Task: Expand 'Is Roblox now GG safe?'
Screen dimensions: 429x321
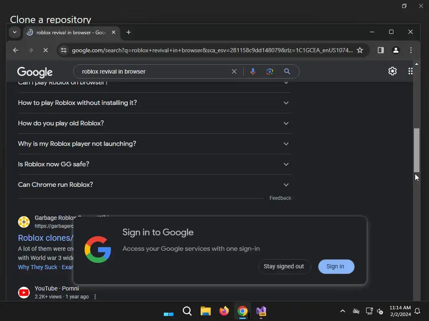Action: pyautogui.click(x=155, y=164)
